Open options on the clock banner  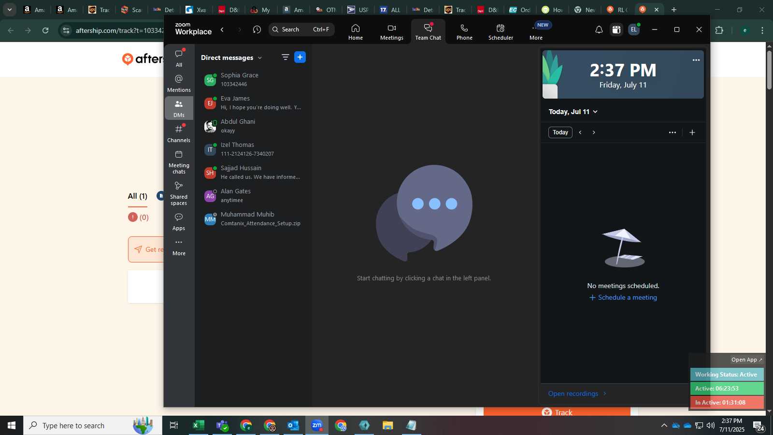point(696,60)
